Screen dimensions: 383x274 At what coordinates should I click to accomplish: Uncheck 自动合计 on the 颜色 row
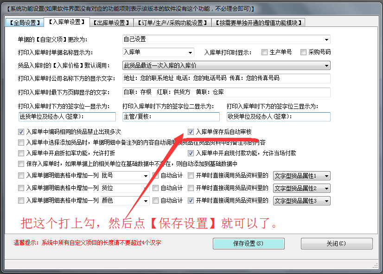(156, 200)
